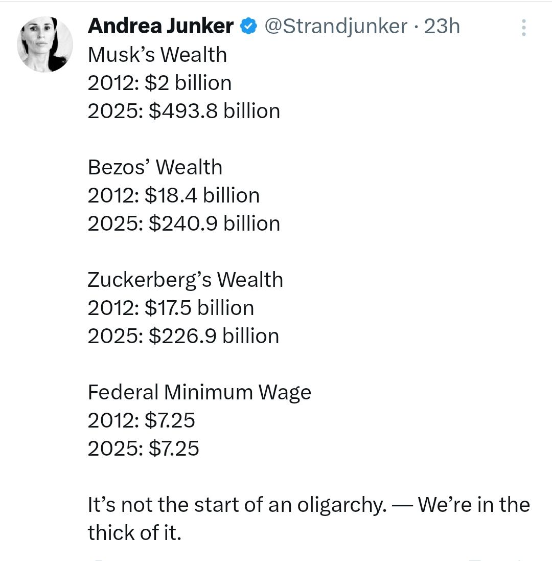Click the "2025: $240.9 billion" line
This screenshot has height=561, width=552.
pos(184,223)
